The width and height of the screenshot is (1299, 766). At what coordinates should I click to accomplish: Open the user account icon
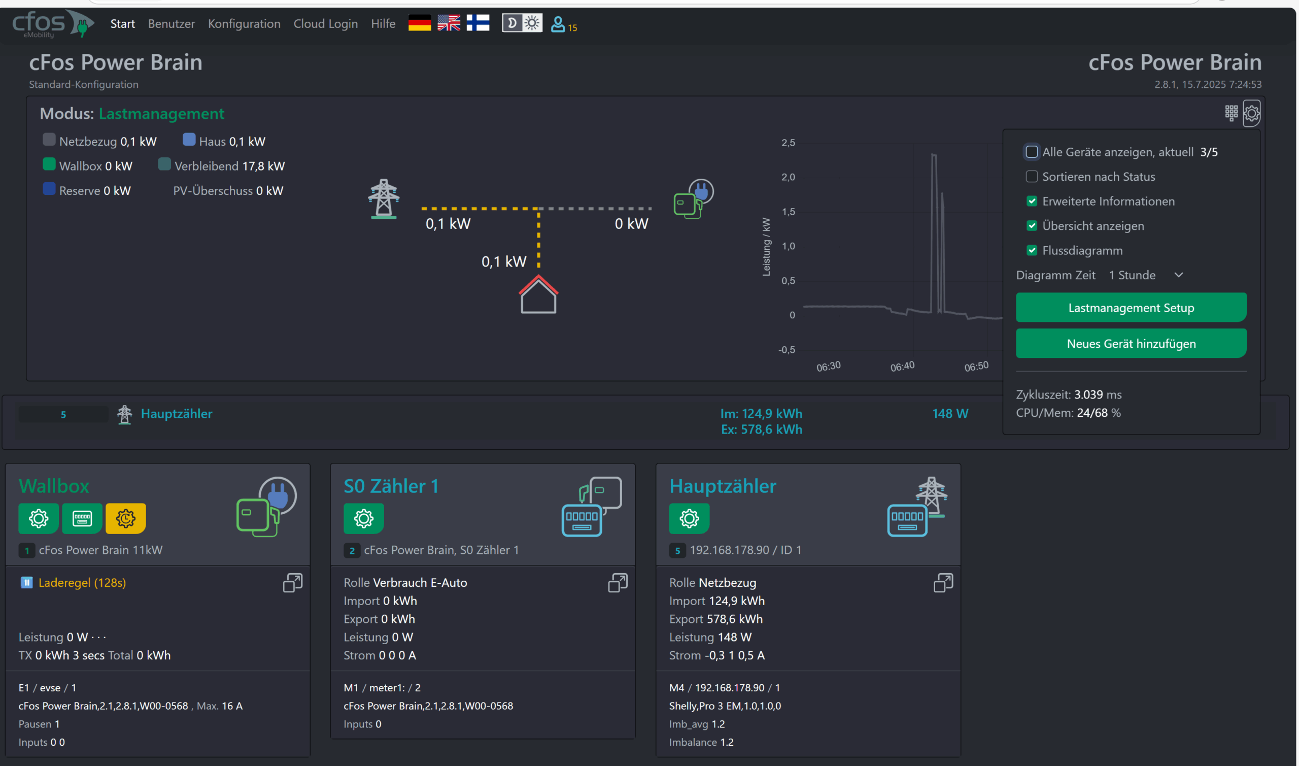[558, 24]
